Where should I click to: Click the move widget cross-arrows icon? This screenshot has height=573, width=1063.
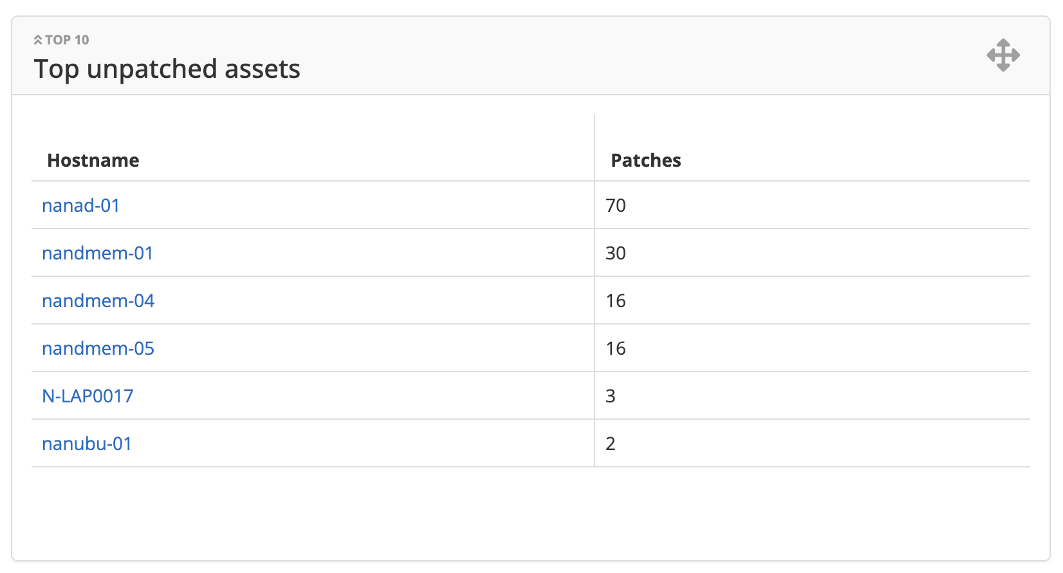pyautogui.click(x=1003, y=55)
